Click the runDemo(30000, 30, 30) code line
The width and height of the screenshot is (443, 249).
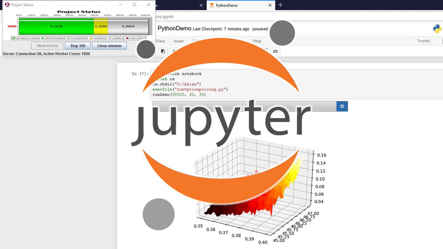pos(179,94)
